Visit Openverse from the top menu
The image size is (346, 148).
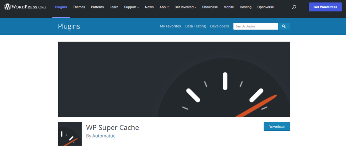pyautogui.click(x=266, y=7)
